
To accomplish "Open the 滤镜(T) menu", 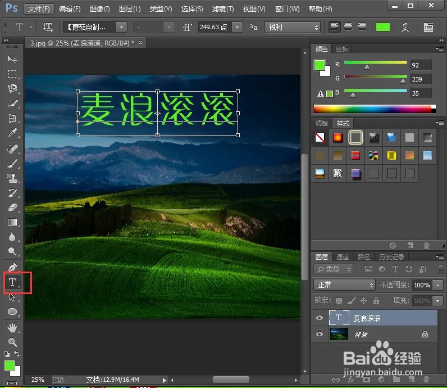I will click(x=222, y=9).
